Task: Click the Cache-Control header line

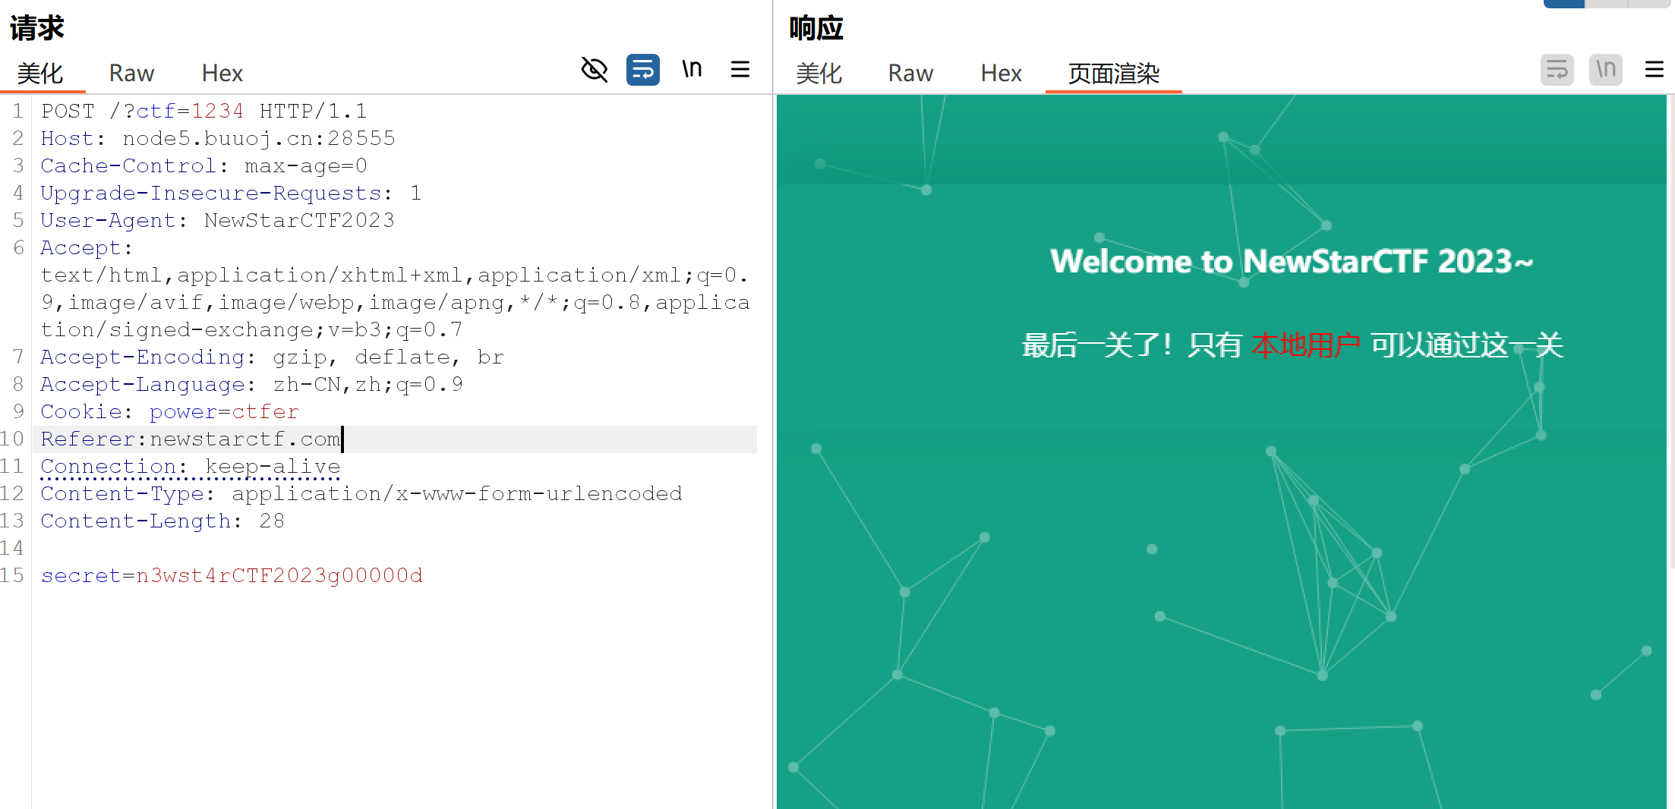Action: [x=204, y=166]
